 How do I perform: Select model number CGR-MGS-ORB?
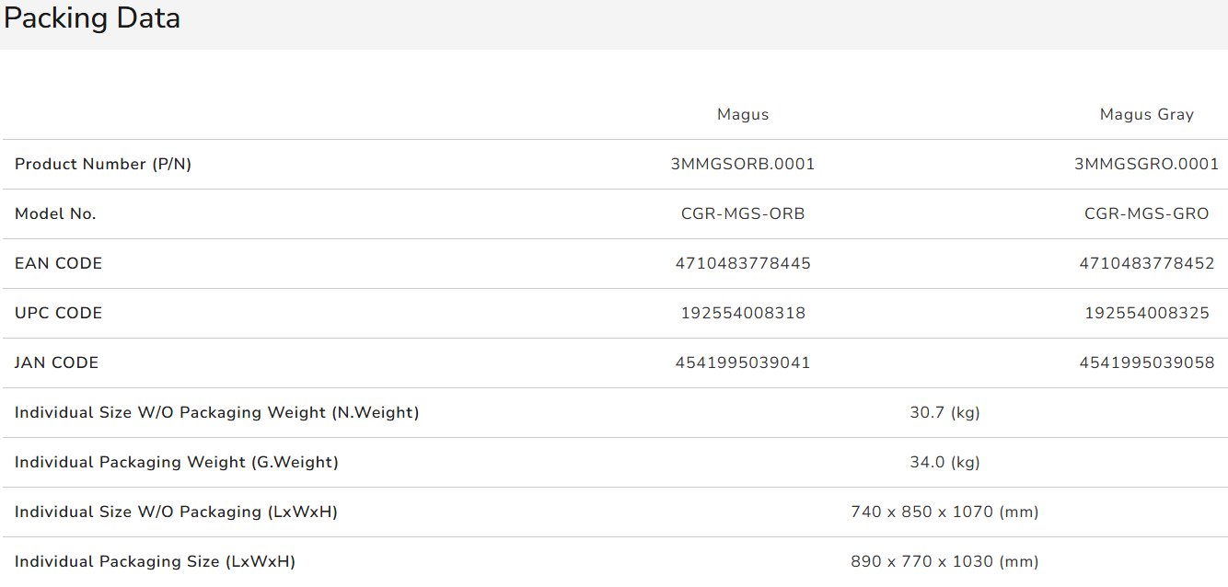[x=742, y=214]
